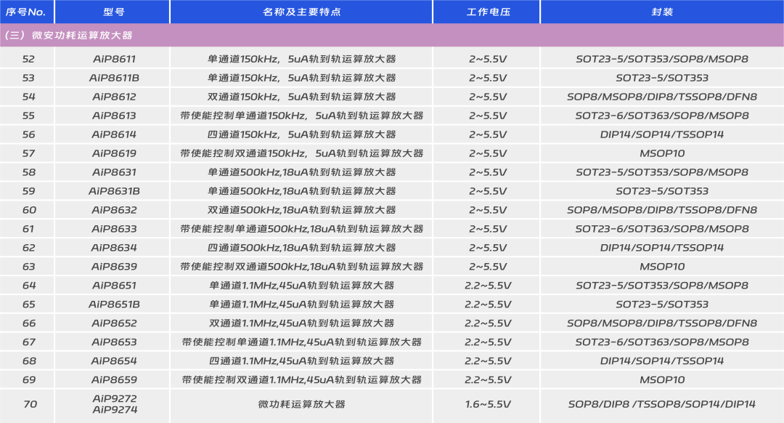Click AiP8611B package SOT23-5/SOT353
This screenshot has width=784, height=423.
(x=662, y=78)
